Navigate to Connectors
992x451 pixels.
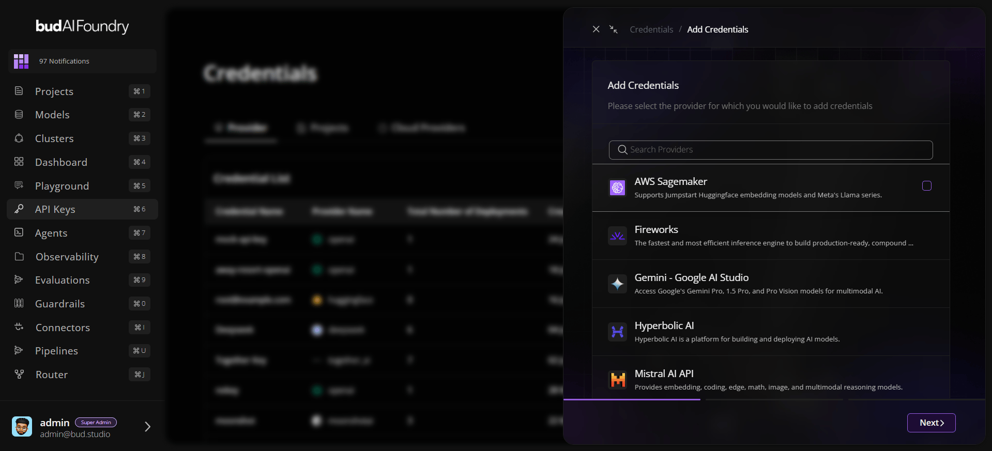point(83,327)
